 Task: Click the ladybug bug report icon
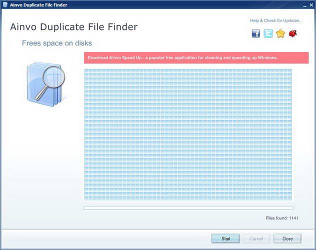[293, 33]
